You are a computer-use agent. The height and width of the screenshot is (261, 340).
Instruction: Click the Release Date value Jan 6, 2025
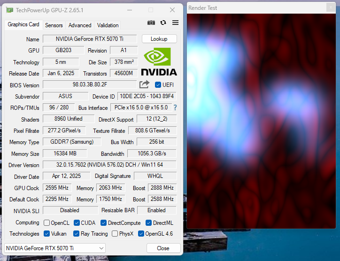61,73
